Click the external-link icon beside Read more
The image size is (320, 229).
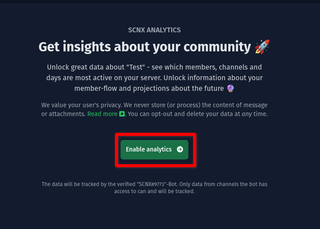pos(122,114)
